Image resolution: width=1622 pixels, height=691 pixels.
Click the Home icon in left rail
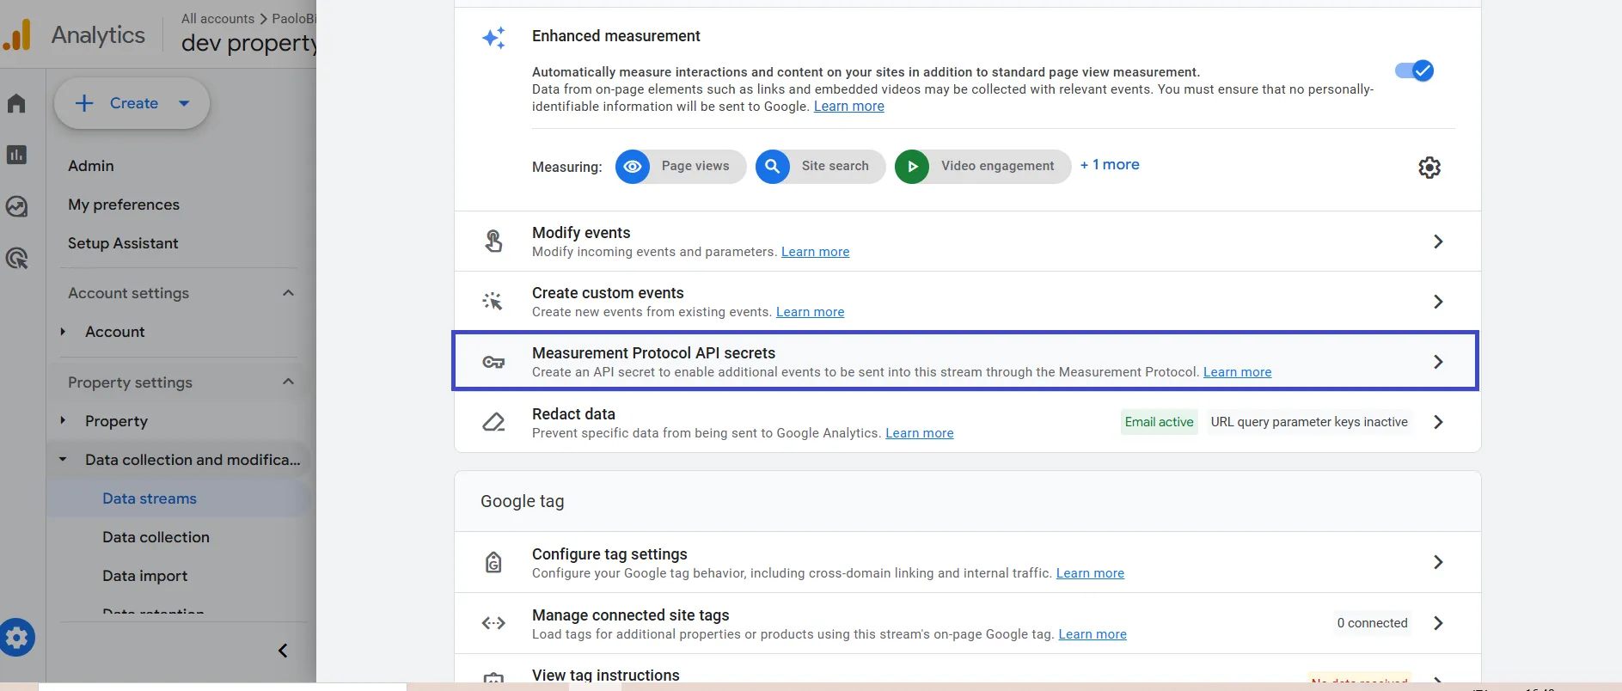click(x=16, y=104)
